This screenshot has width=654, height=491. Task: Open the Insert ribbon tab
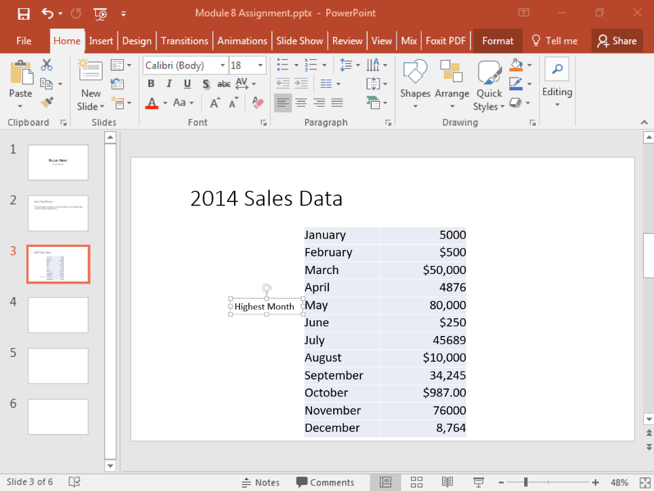[101, 41]
